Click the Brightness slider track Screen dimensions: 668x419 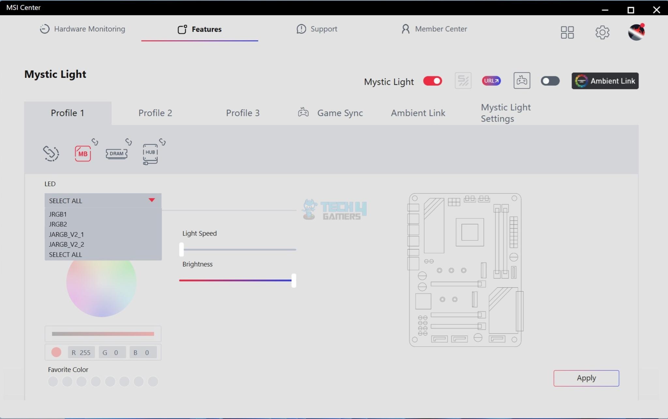(235, 280)
